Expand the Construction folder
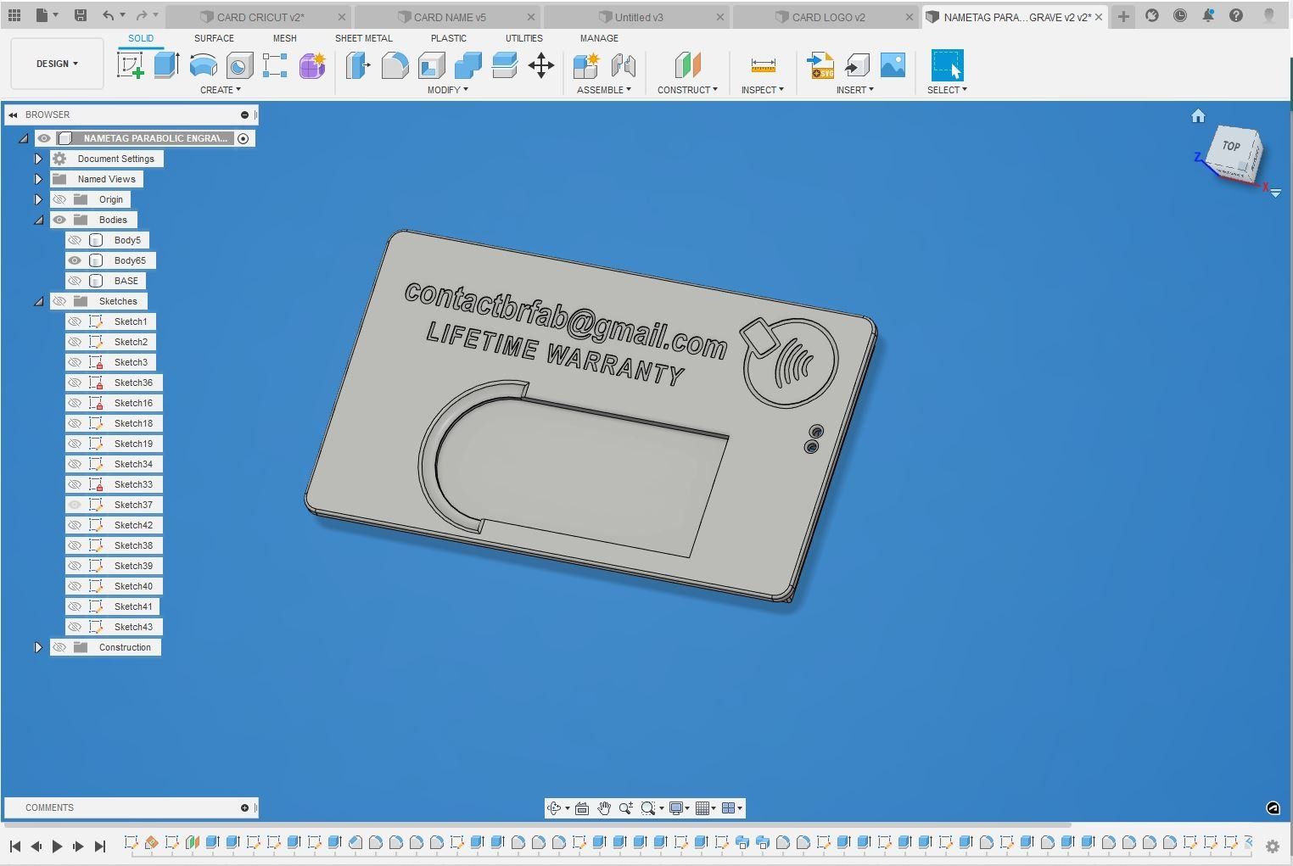 tap(38, 647)
